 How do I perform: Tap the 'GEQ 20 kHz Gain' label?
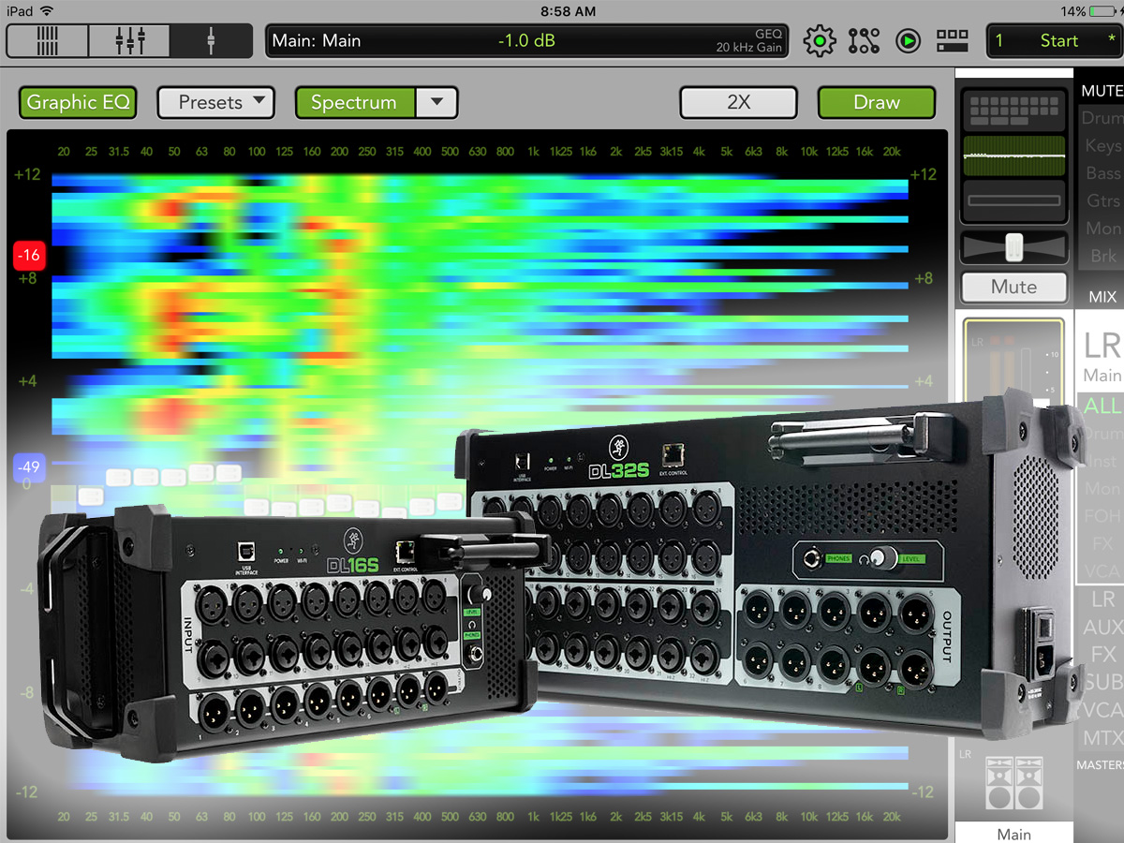(x=749, y=41)
